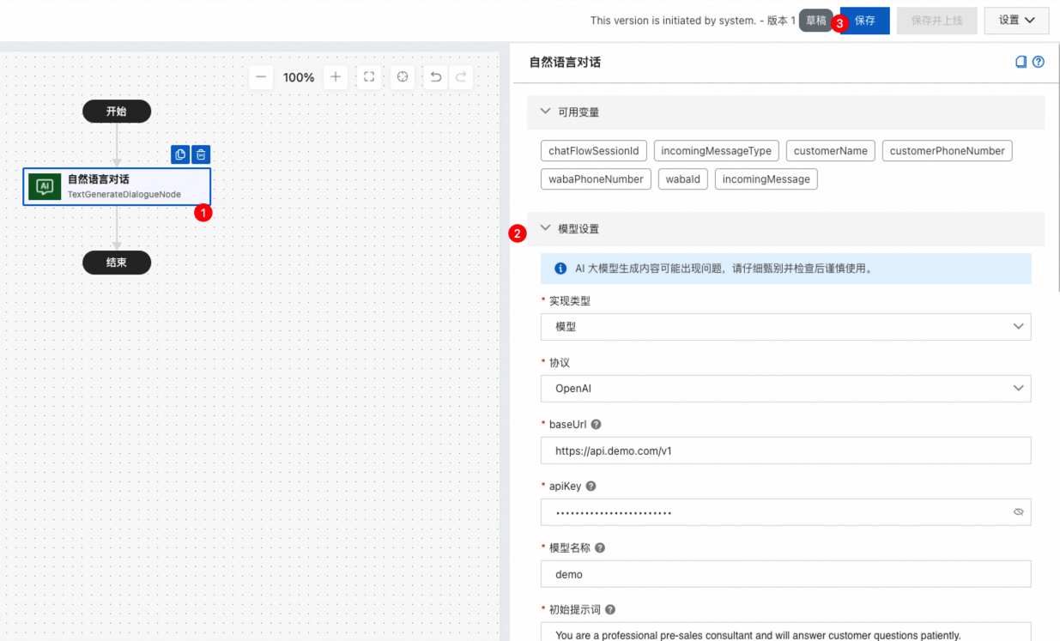
Task: Click the info icon in AI warning banner
Action: [561, 269]
